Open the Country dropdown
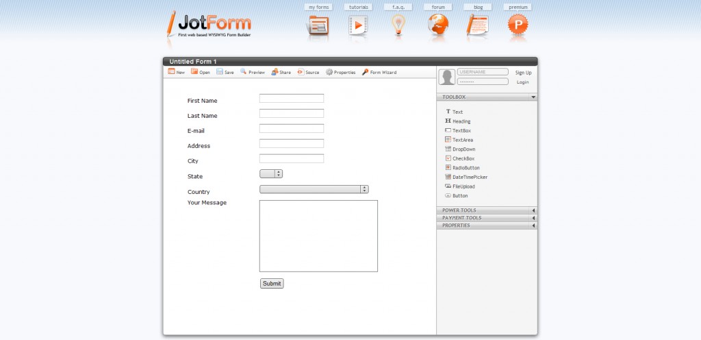701x340 pixels. tap(314, 189)
